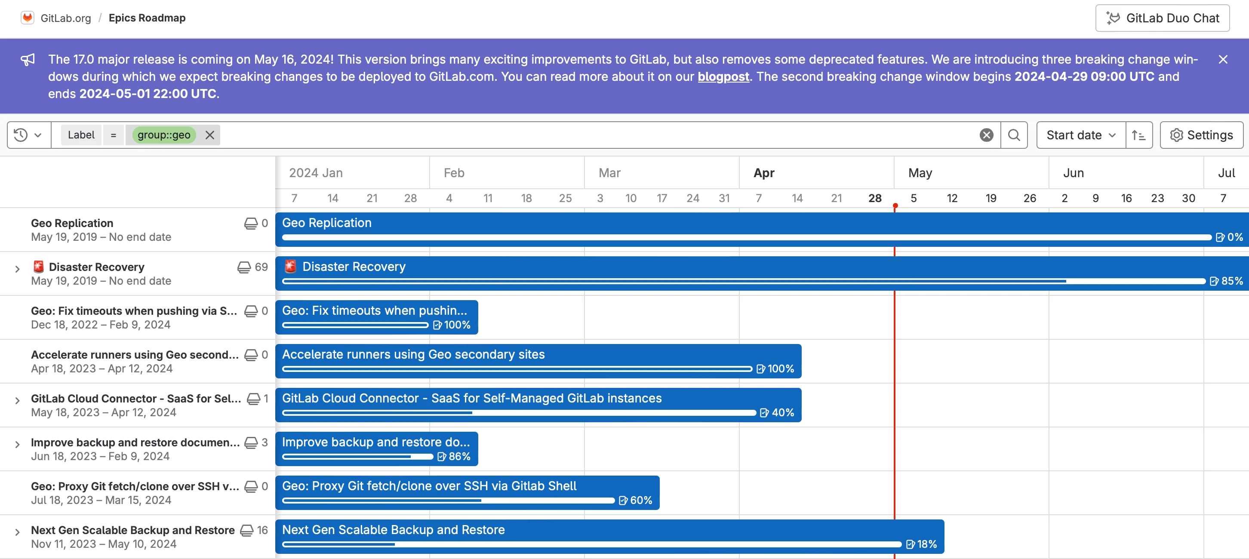Viewport: 1249px width, 559px height.
Task: Open GitLab Duo Chat
Action: tap(1162, 18)
